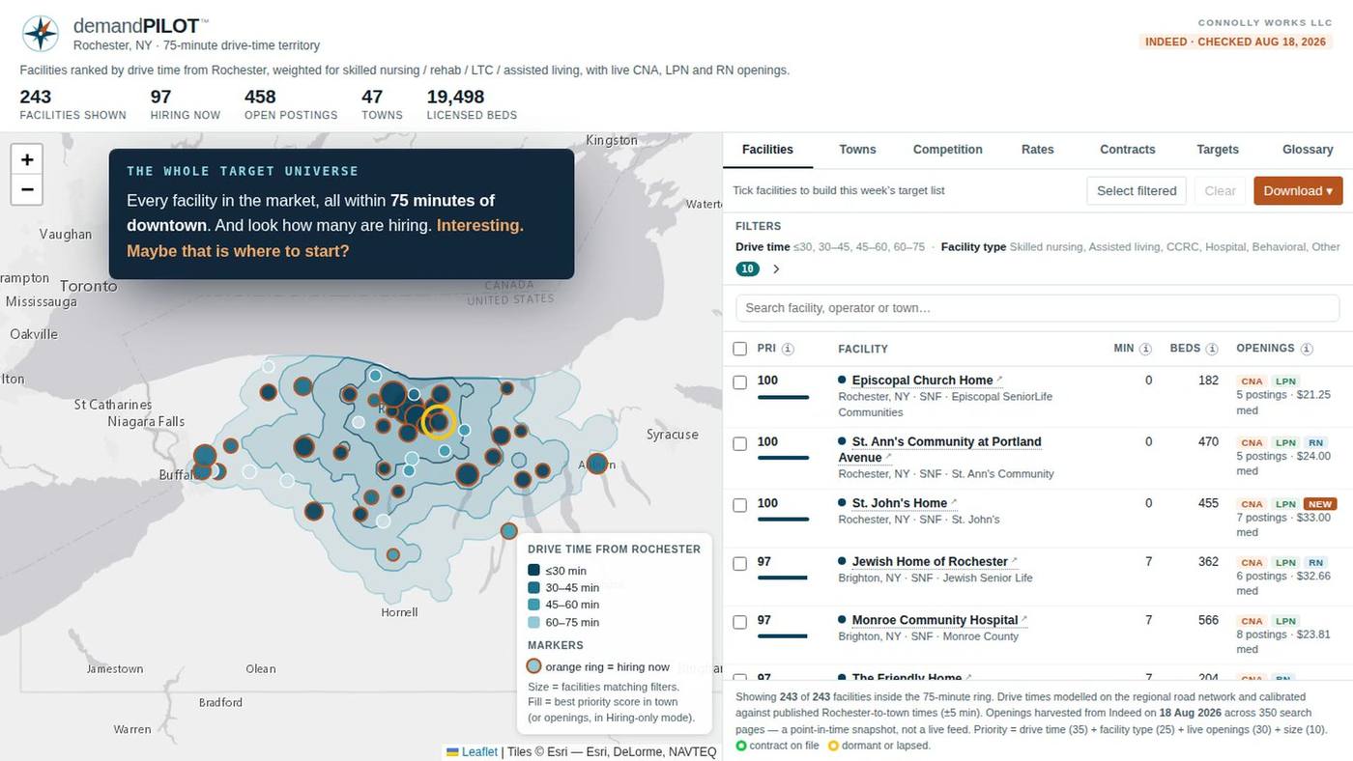Image resolution: width=1353 pixels, height=761 pixels.
Task: Click the yellow-ringed Rochester map marker
Action: pyautogui.click(x=439, y=422)
